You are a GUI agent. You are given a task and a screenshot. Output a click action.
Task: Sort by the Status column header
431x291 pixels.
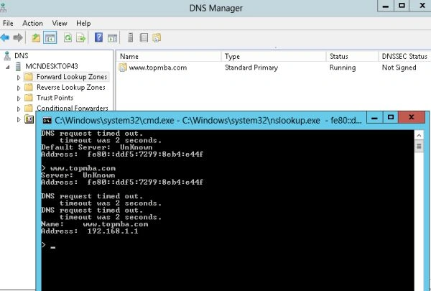pos(352,56)
